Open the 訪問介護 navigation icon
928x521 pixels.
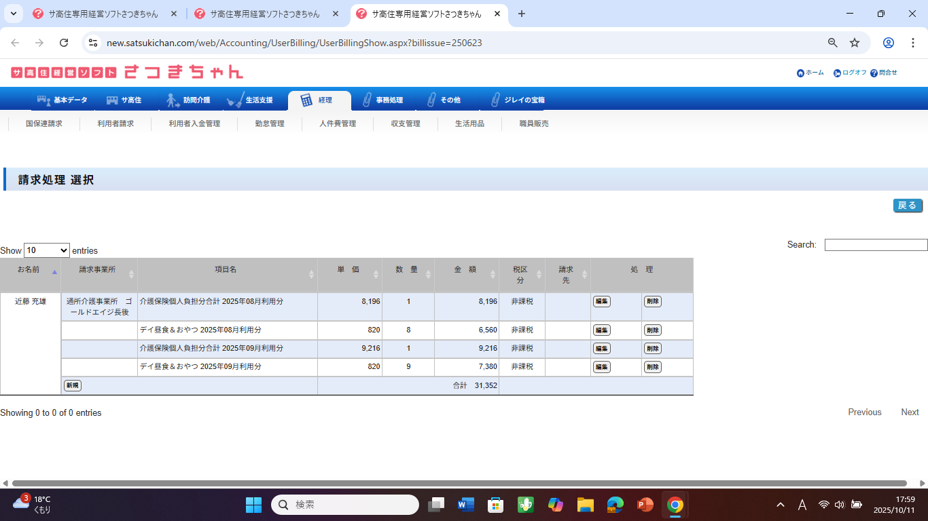(173, 100)
